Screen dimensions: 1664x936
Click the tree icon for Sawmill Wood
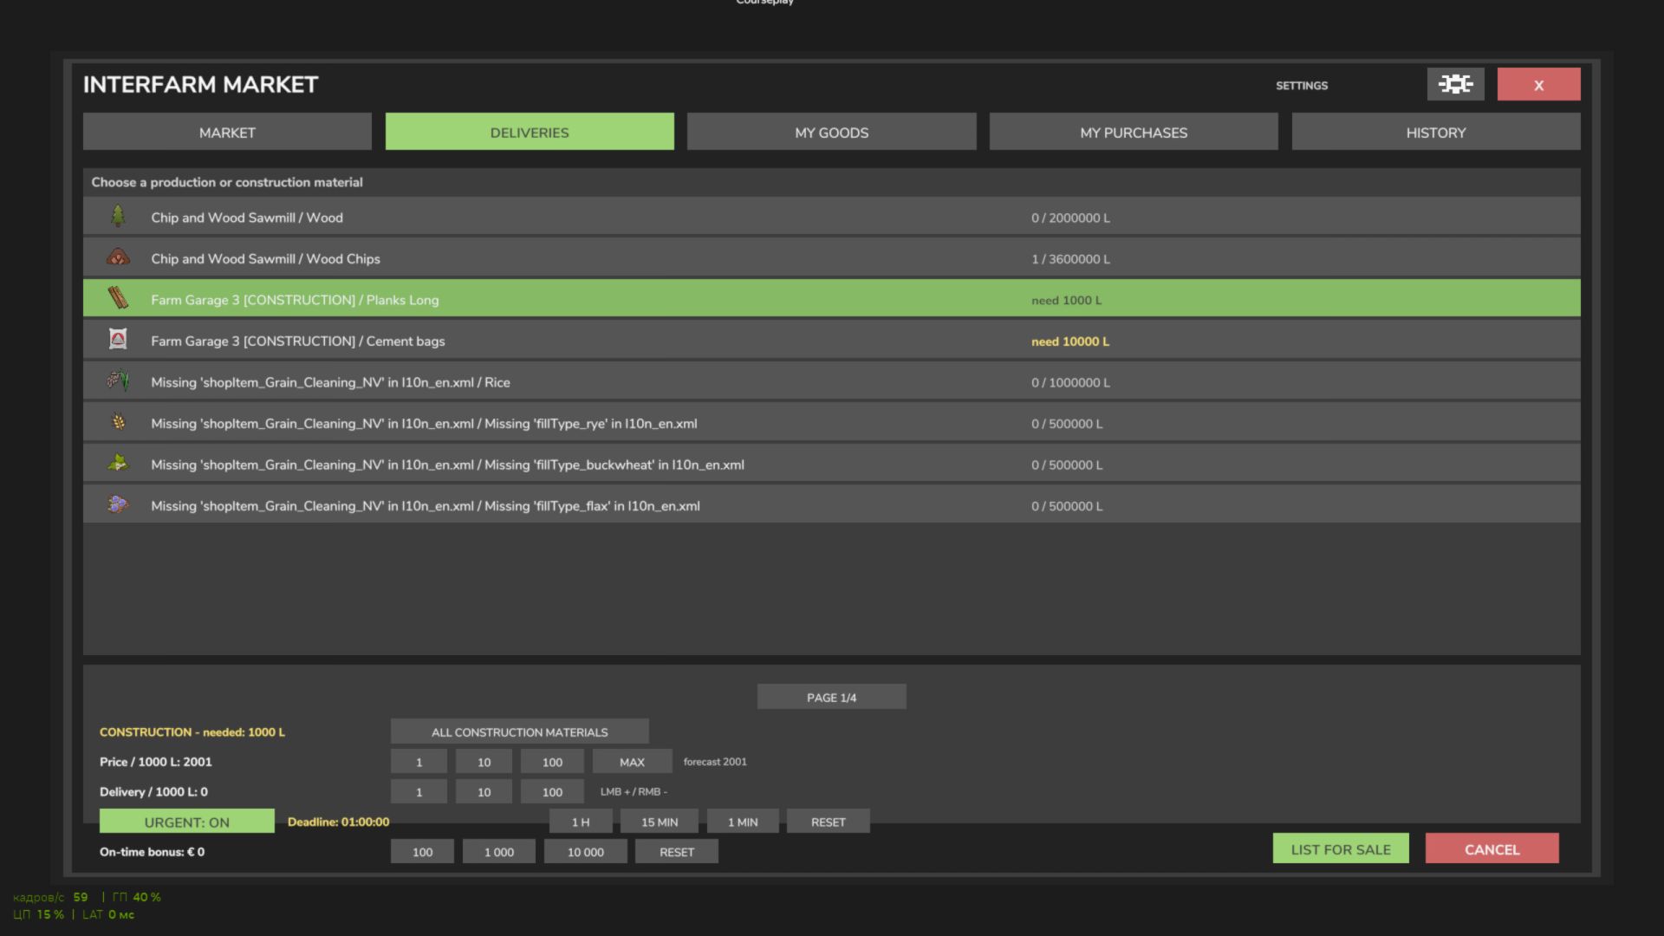click(118, 216)
